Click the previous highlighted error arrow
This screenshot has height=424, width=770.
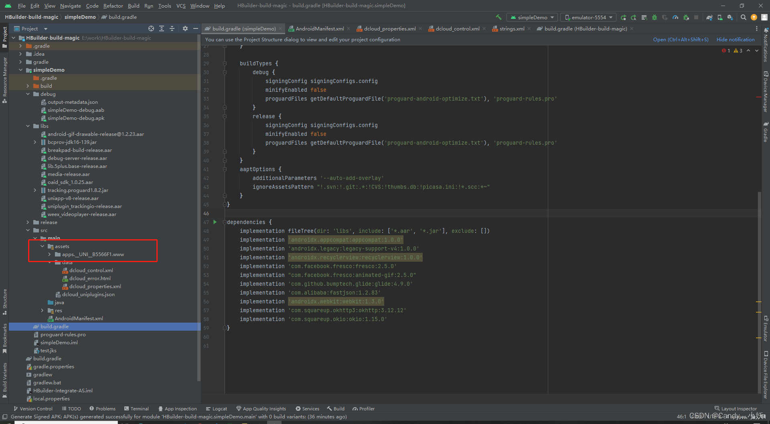748,50
